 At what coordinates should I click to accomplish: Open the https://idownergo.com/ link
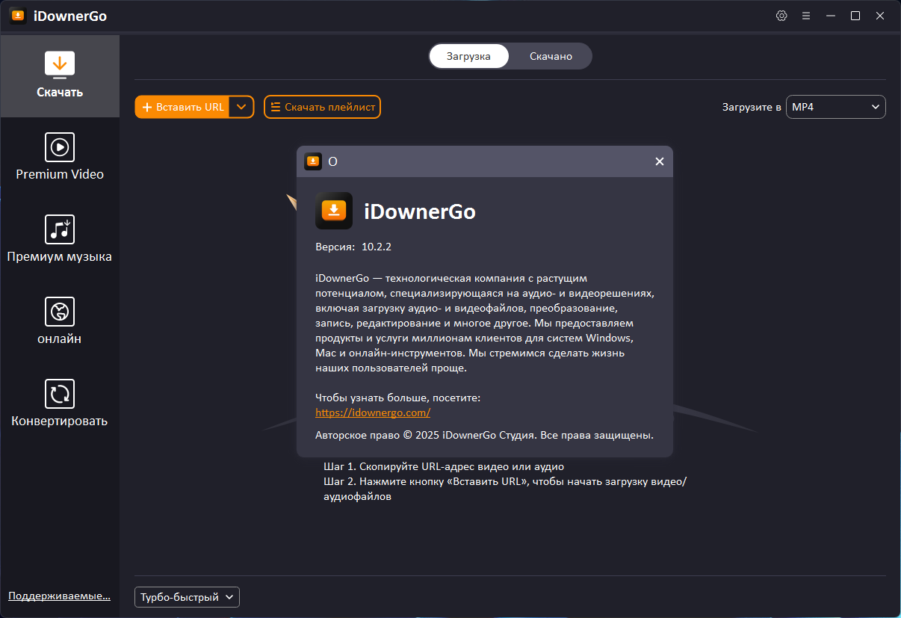point(372,412)
